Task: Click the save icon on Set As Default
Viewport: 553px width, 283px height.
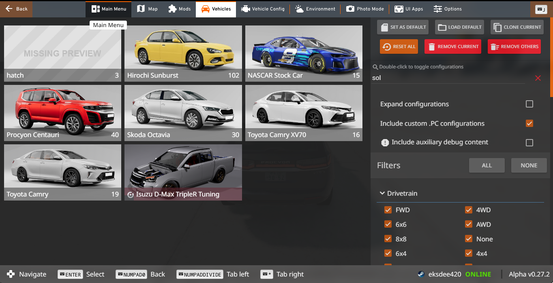Action: click(x=384, y=27)
